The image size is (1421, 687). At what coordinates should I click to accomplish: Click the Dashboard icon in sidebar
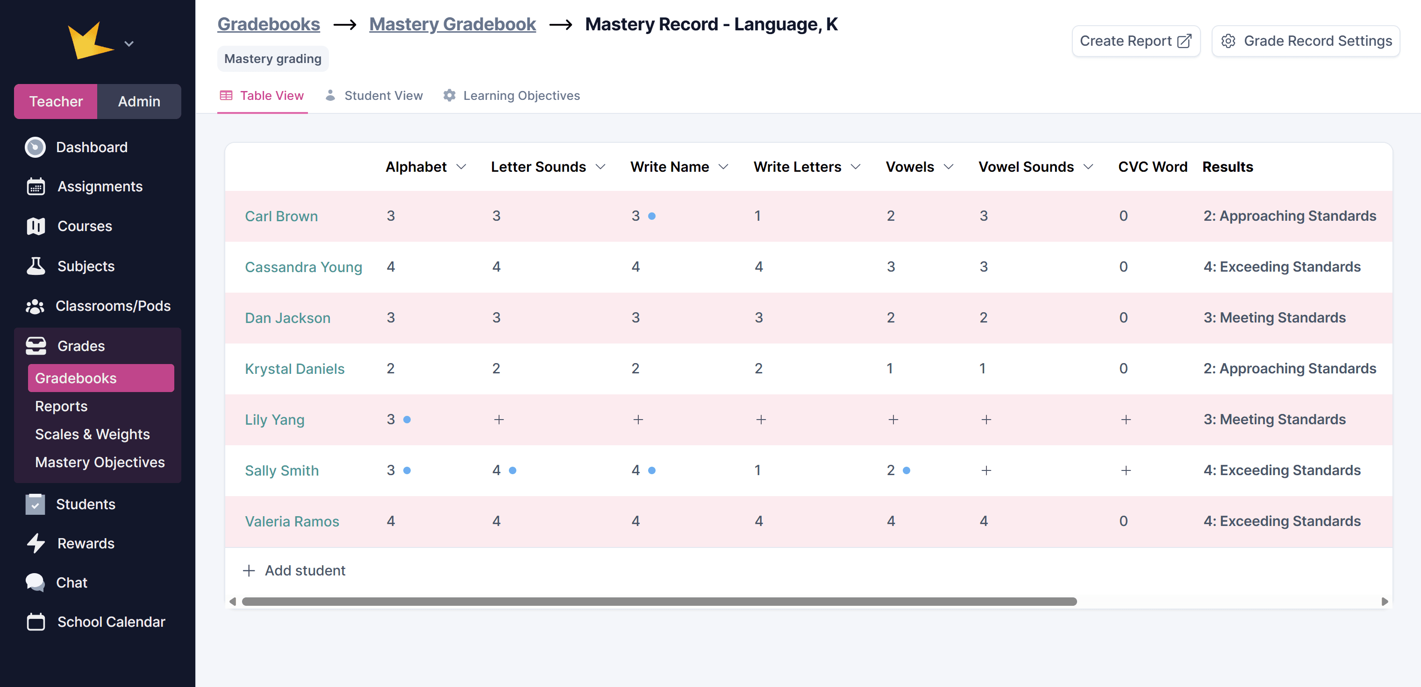pos(36,147)
